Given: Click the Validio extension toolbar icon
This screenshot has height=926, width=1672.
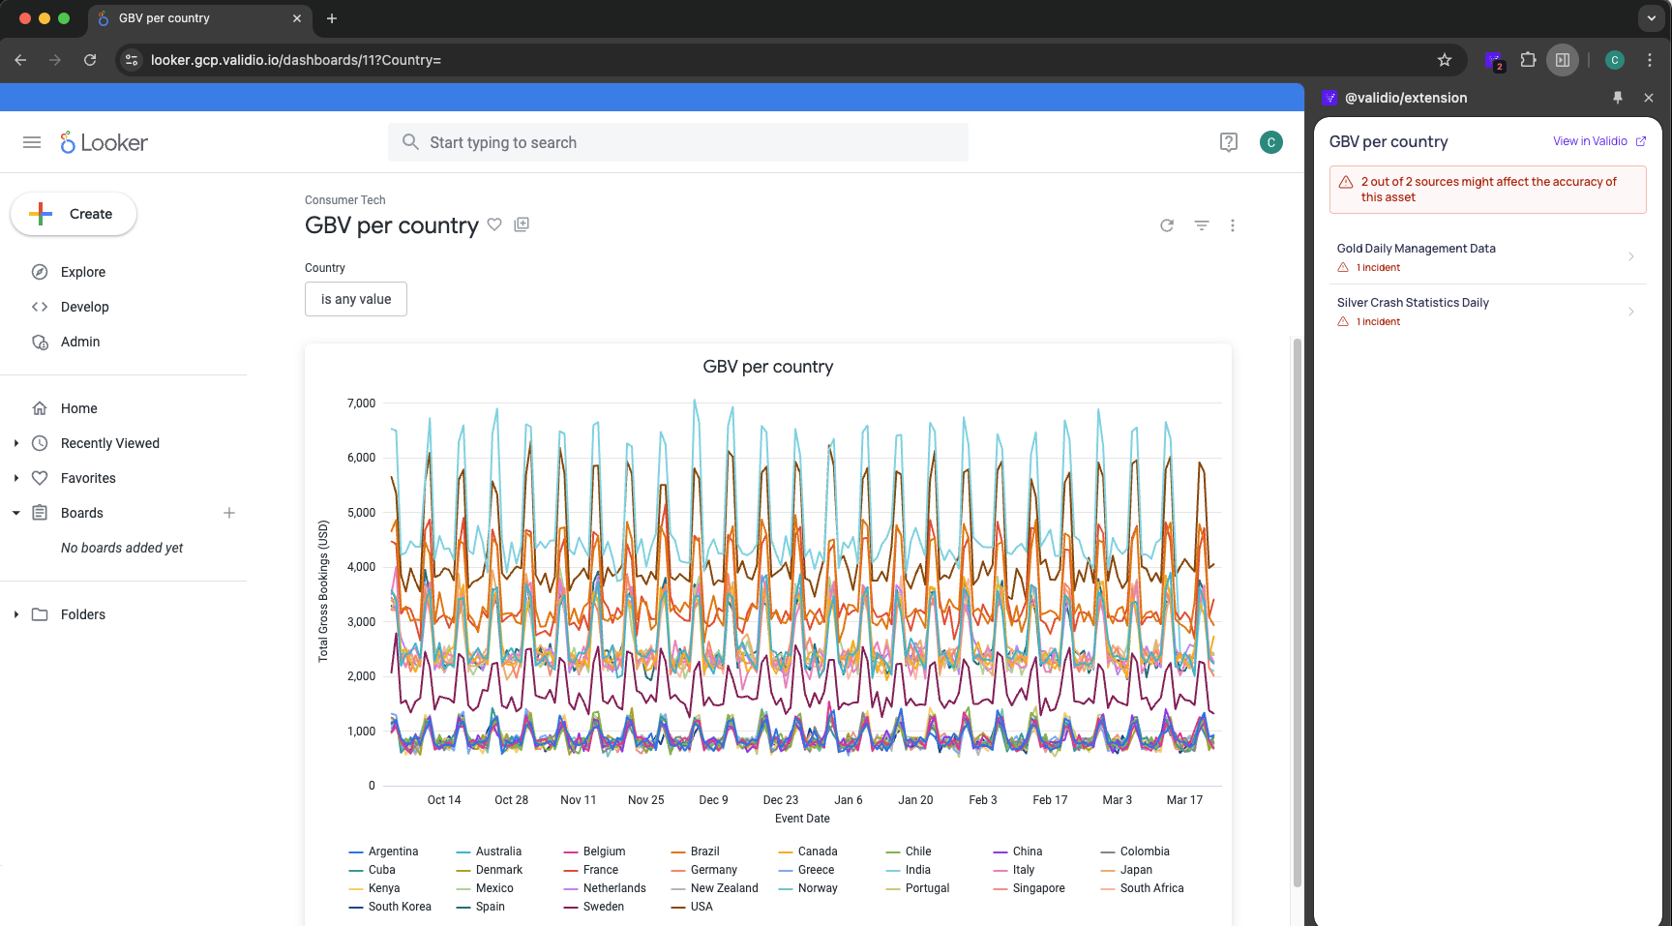Looking at the screenshot, I should coord(1495,60).
